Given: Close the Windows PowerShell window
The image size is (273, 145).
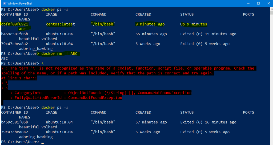Looking at the screenshot, I should (x=268, y=3).
